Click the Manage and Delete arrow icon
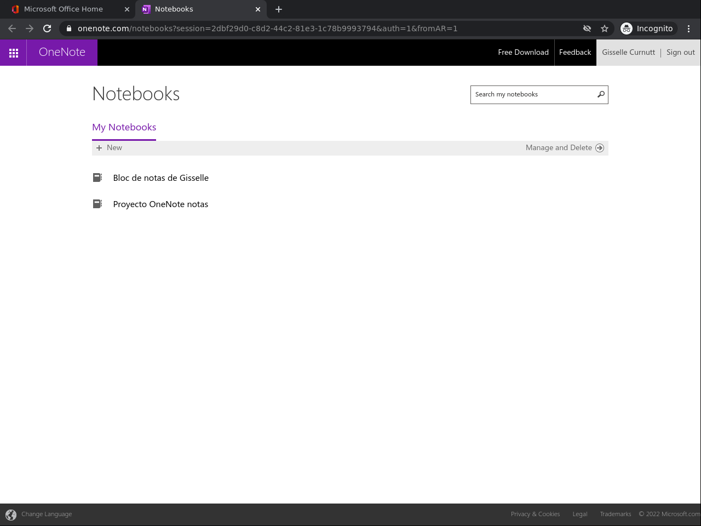The height and width of the screenshot is (526, 701). [600, 148]
